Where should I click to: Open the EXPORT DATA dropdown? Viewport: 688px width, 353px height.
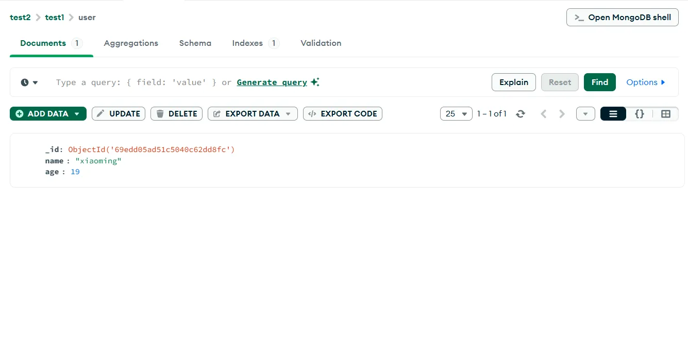pos(253,114)
